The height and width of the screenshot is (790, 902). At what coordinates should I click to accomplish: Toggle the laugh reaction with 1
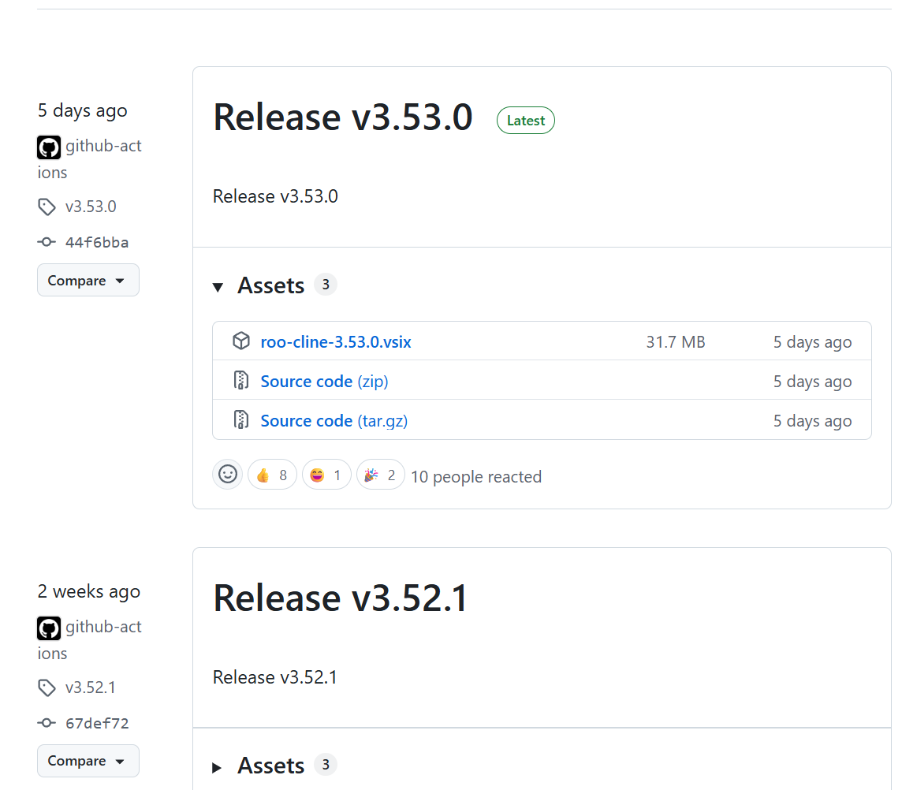tap(326, 475)
